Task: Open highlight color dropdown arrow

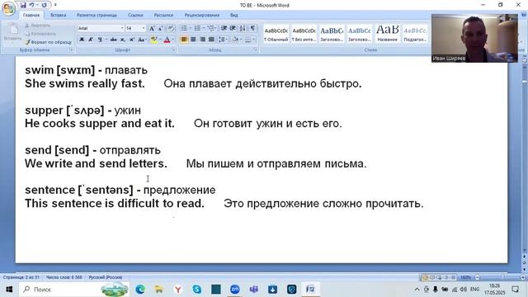Action: [x=160, y=40]
